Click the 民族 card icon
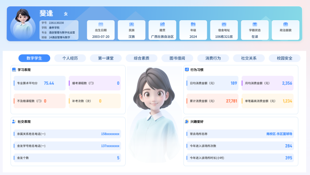310x175 pixels. (x=132, y=24)
